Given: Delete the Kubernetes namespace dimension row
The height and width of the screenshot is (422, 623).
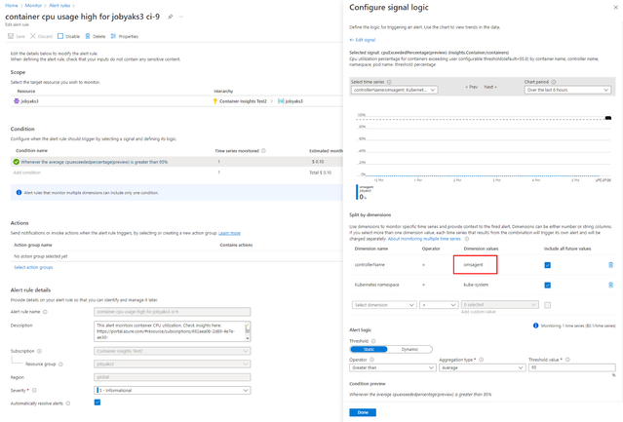Looking at the screenshot, I should [x=610, y=285].
